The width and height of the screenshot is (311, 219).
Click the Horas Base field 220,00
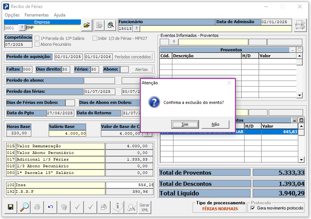pos(19,133)
